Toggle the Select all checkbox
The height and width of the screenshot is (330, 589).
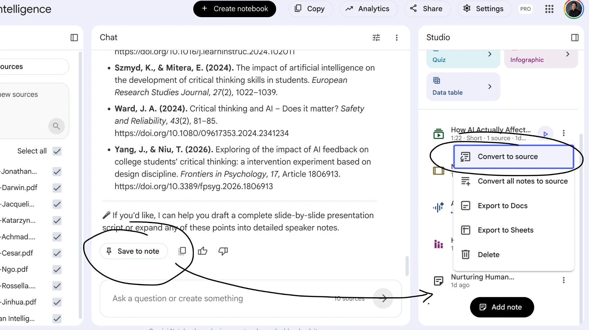click(57, 151)
